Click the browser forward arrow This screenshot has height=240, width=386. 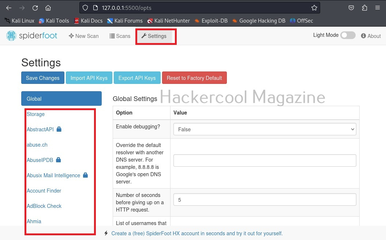coord(22,8)
